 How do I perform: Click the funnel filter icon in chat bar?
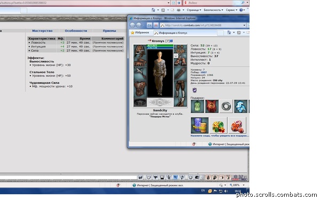[156, 178]
